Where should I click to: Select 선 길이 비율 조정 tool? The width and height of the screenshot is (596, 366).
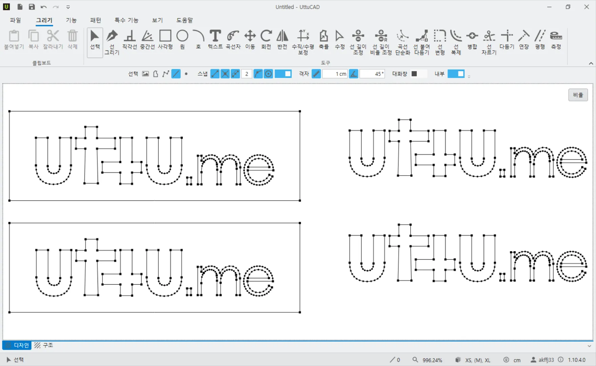(x=381, y=43)
